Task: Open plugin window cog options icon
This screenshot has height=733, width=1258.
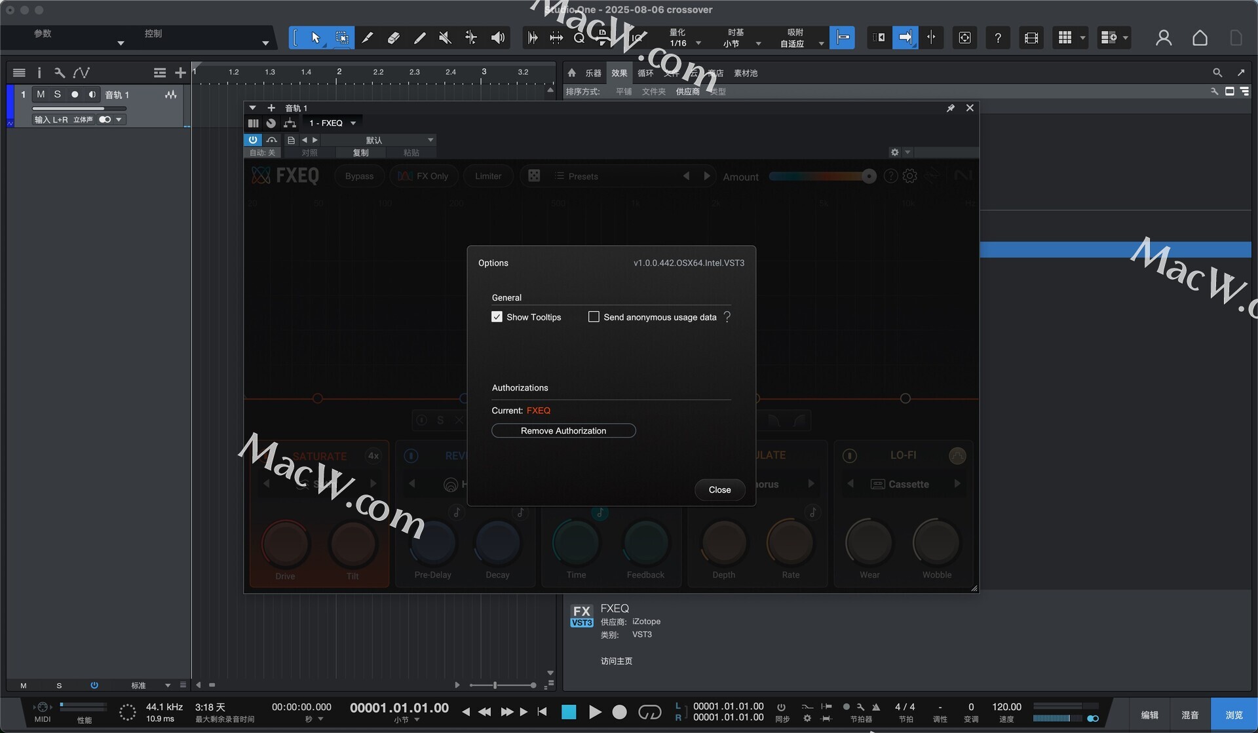Action: 894,152
